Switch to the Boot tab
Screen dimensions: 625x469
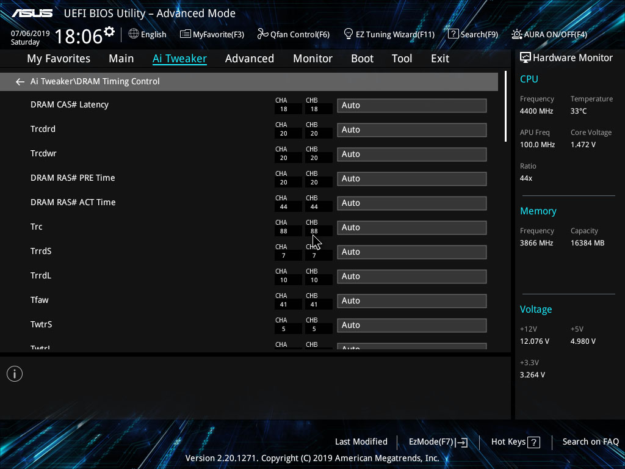click(x=362, y=59)
